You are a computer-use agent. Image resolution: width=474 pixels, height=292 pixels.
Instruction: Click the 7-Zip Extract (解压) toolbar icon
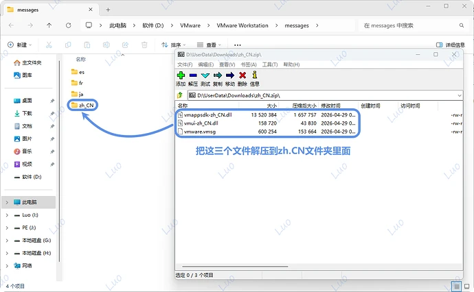point(193,75)
